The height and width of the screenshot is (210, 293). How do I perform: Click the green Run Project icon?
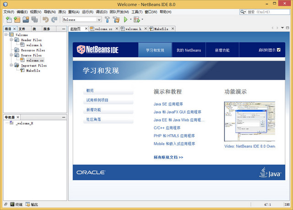click(x=125, y=19)
